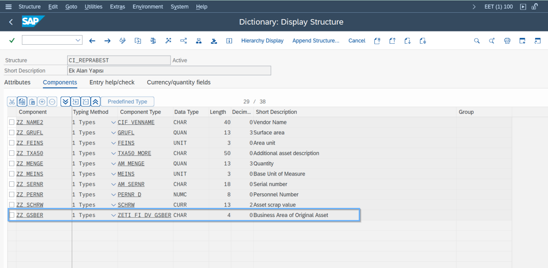Screen dimensions: 548x268
Task: Click the green Enter checkmark icon
Action: [12, 41]
